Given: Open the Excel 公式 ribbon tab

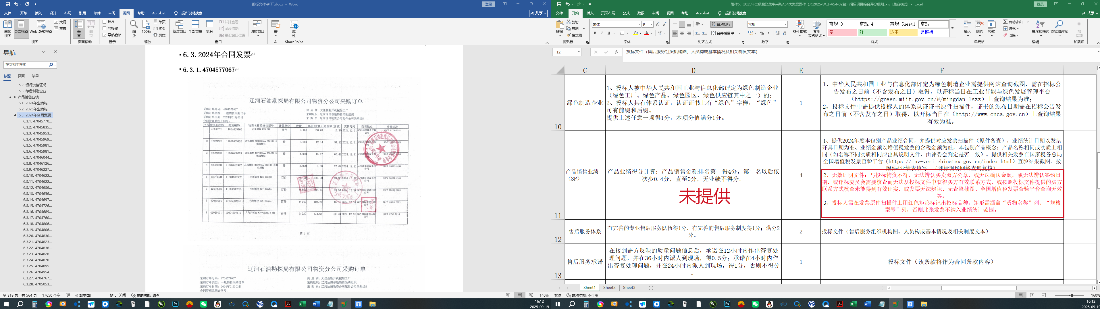Looking at the screenshot, I should [x=626, y=13].
